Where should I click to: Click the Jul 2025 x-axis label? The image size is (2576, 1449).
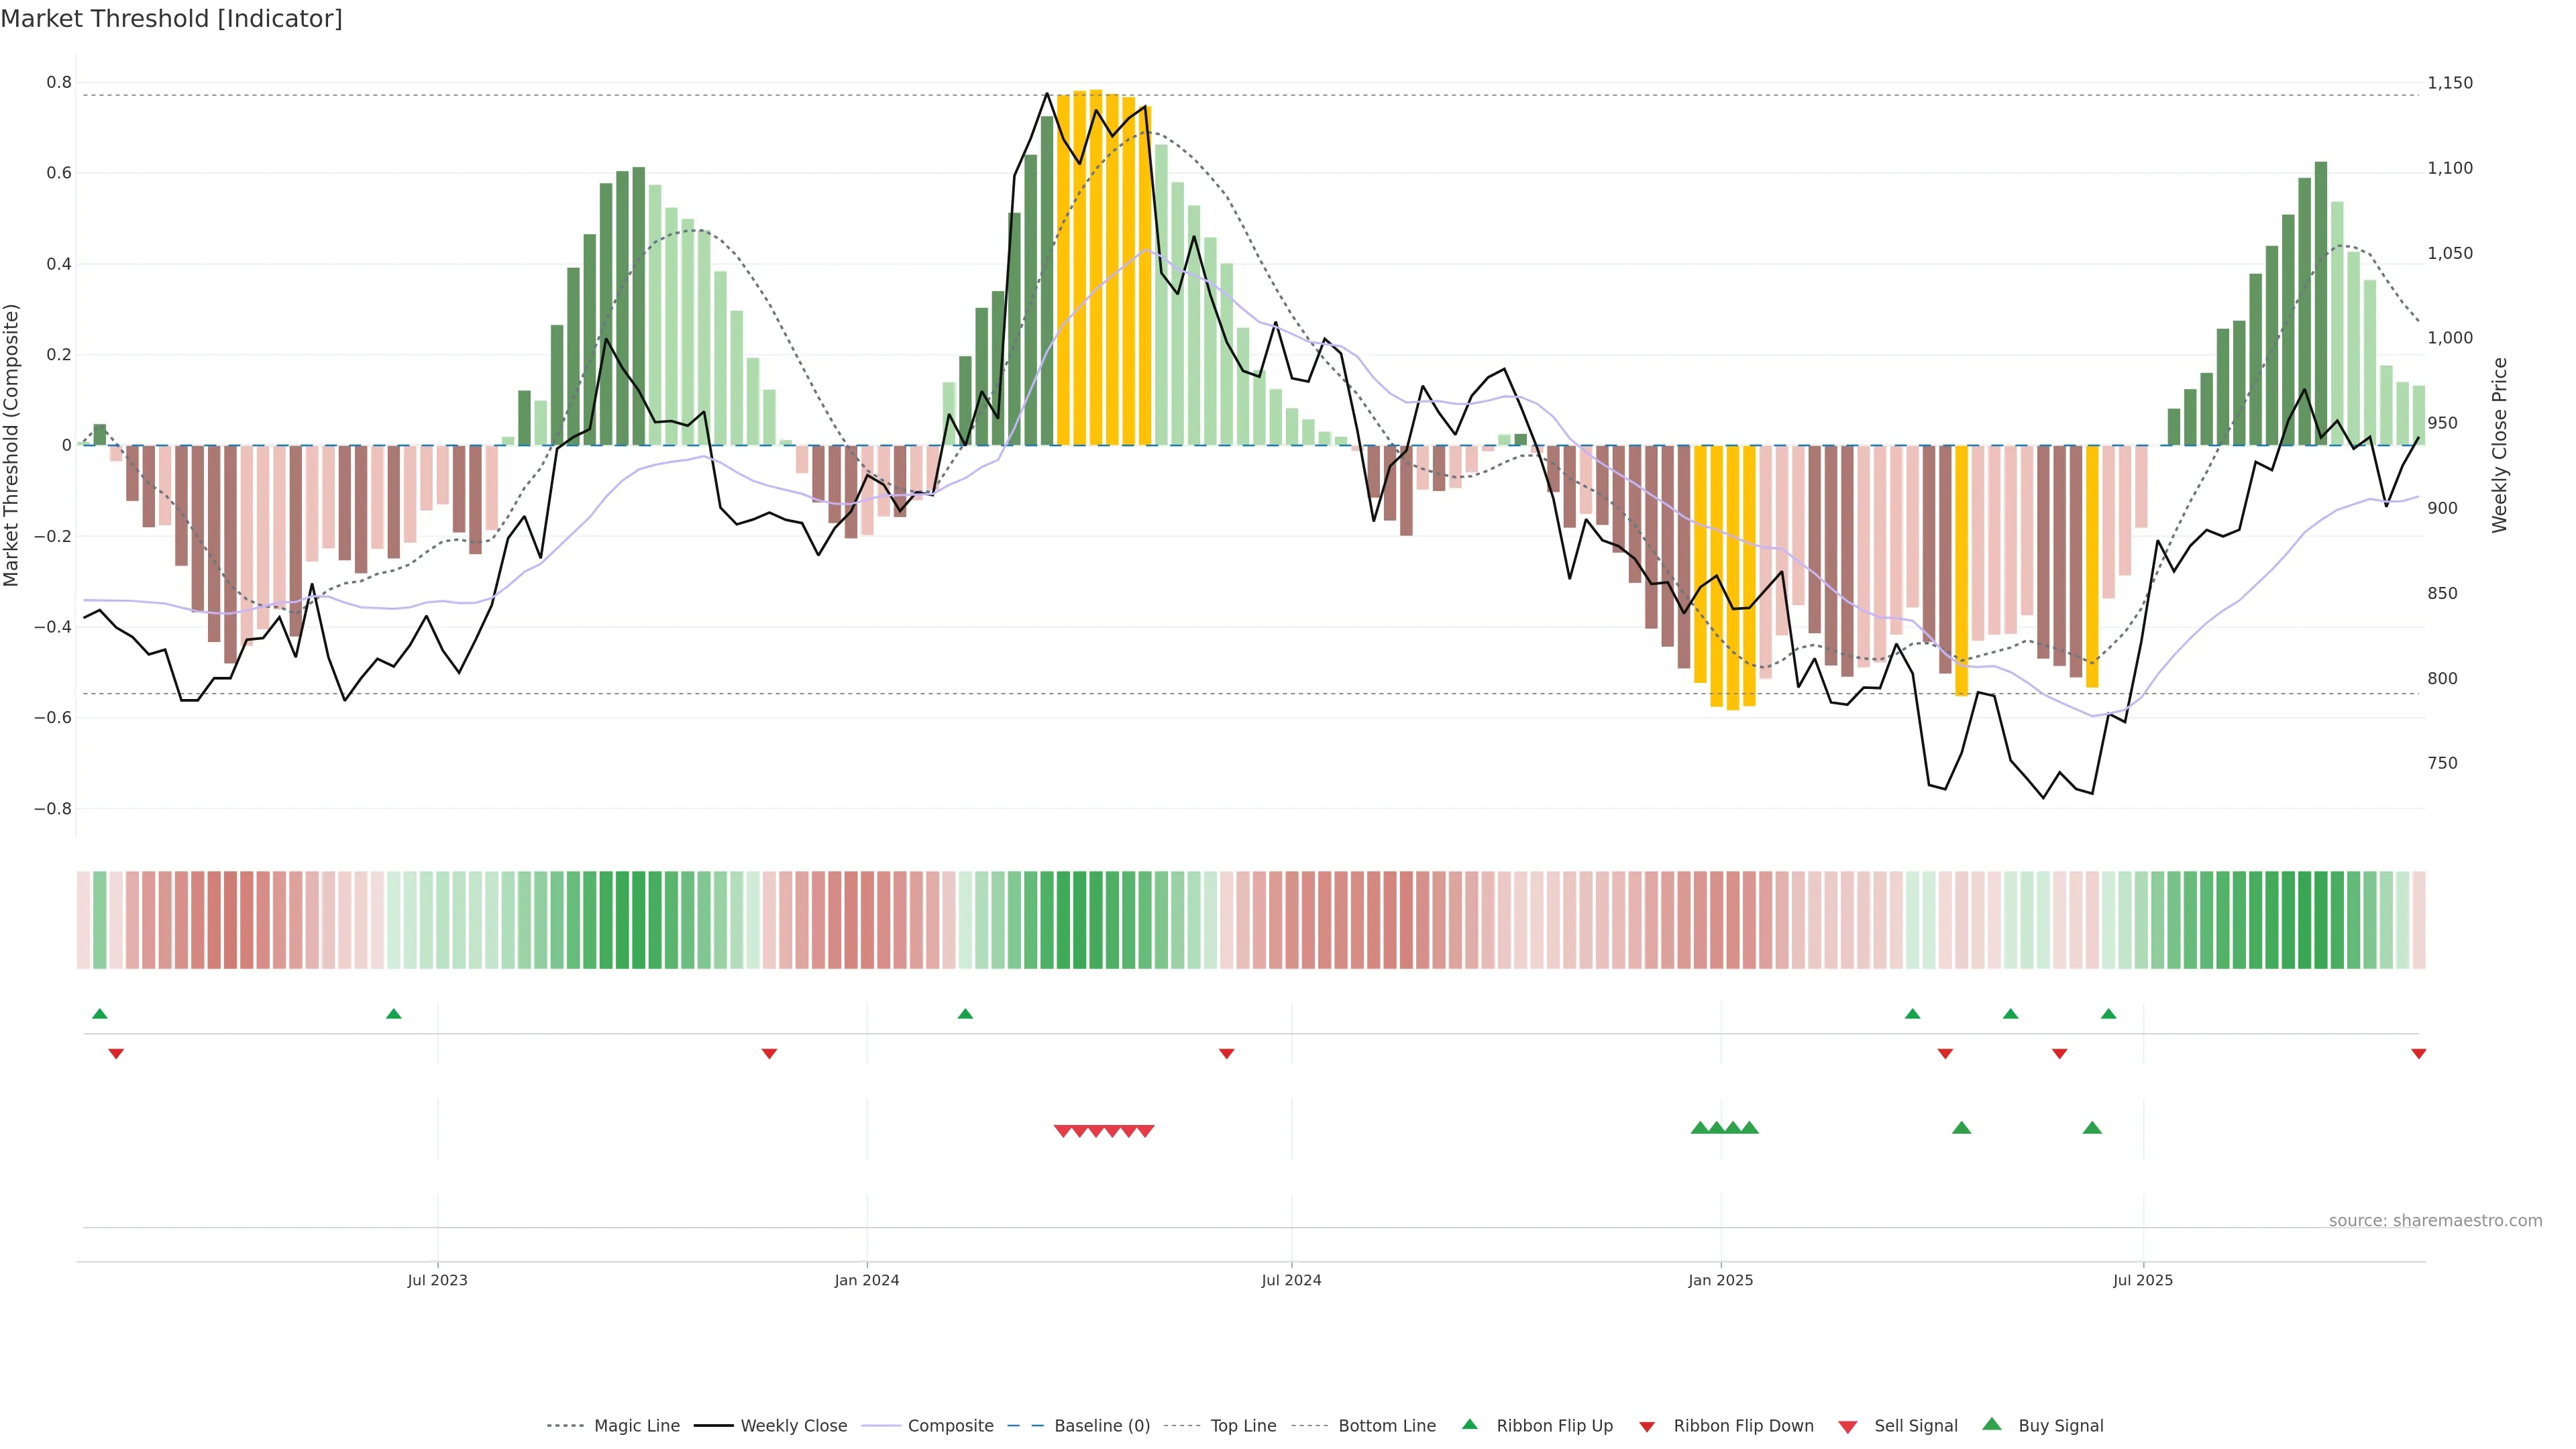[2142, 1280]
